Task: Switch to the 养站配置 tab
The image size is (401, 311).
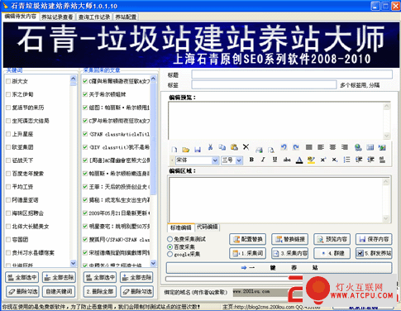Action: click(126, 17)
